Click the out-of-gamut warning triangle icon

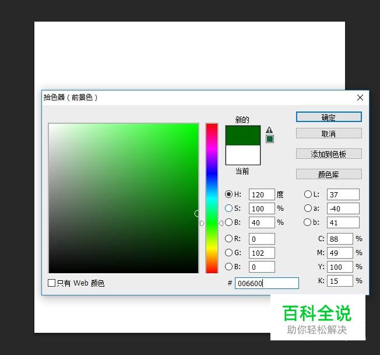269,130
